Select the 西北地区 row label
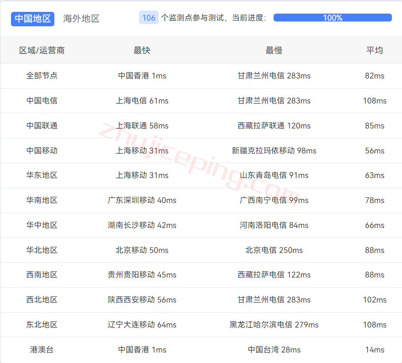402x363 pixels. click(42, 299)
